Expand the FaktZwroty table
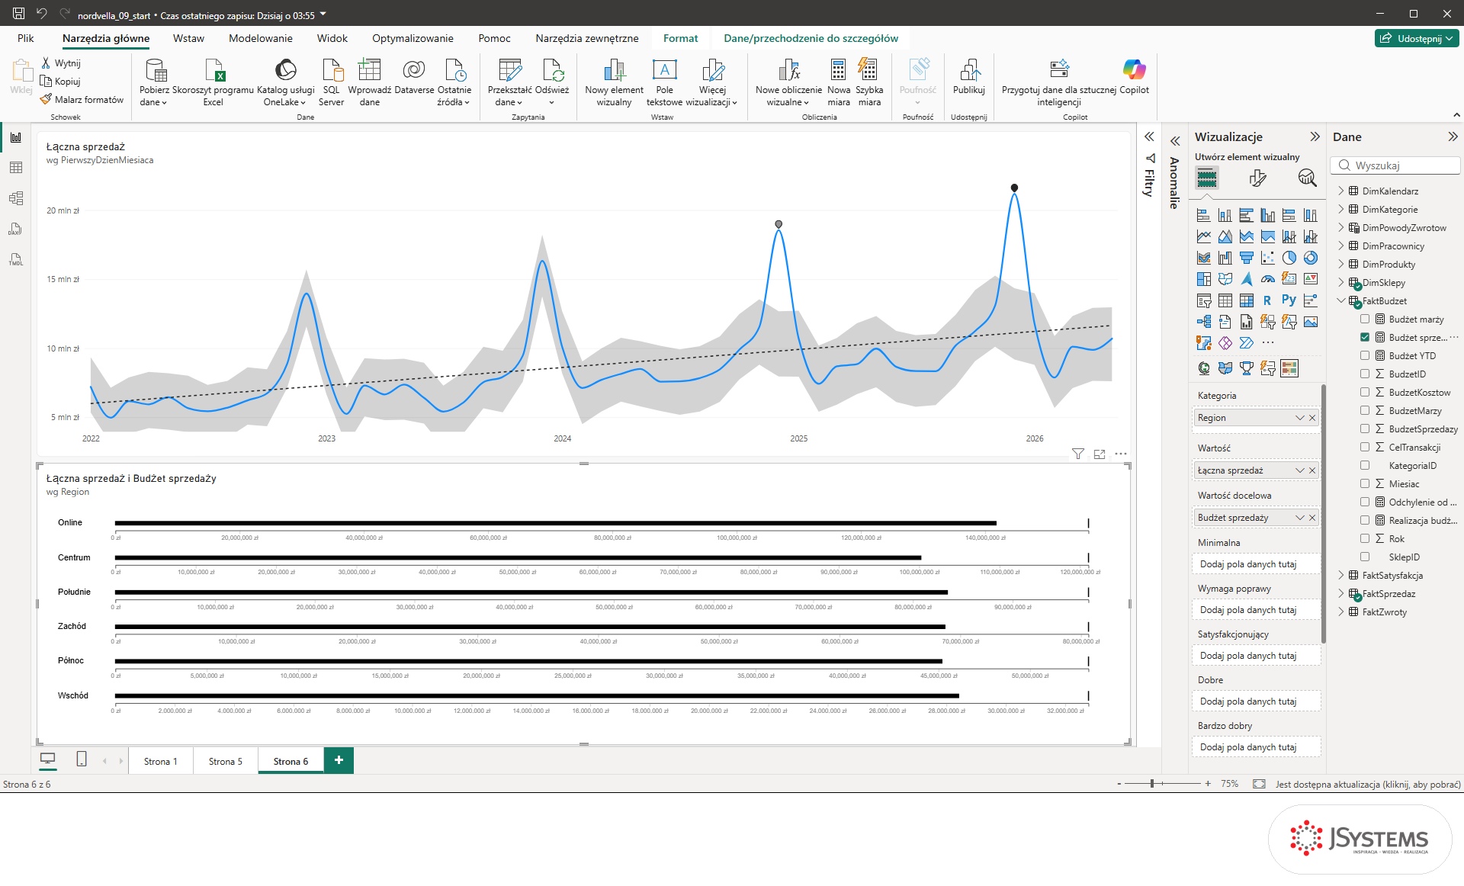 (1341, 612)
